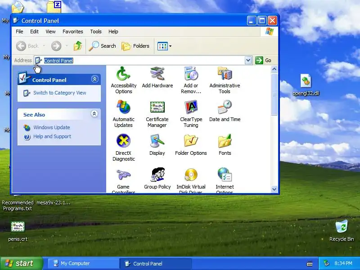Click the Search toolbar button

(103, 46)
